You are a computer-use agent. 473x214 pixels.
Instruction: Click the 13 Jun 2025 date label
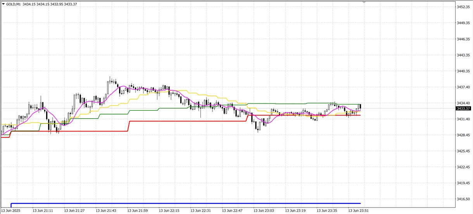(11, 211)
